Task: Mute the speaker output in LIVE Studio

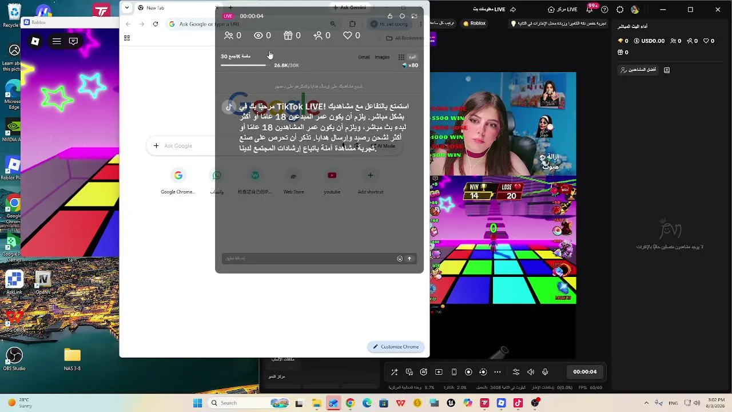Action: point(531,372)
